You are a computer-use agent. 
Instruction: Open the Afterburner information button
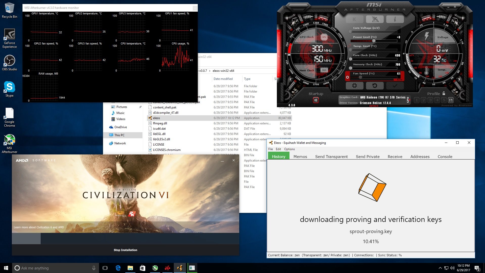pos(395,19)
